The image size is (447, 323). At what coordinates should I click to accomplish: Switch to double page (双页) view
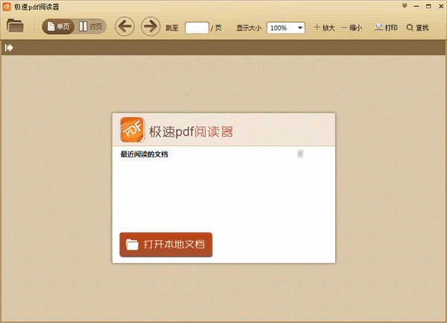[91, 27]
